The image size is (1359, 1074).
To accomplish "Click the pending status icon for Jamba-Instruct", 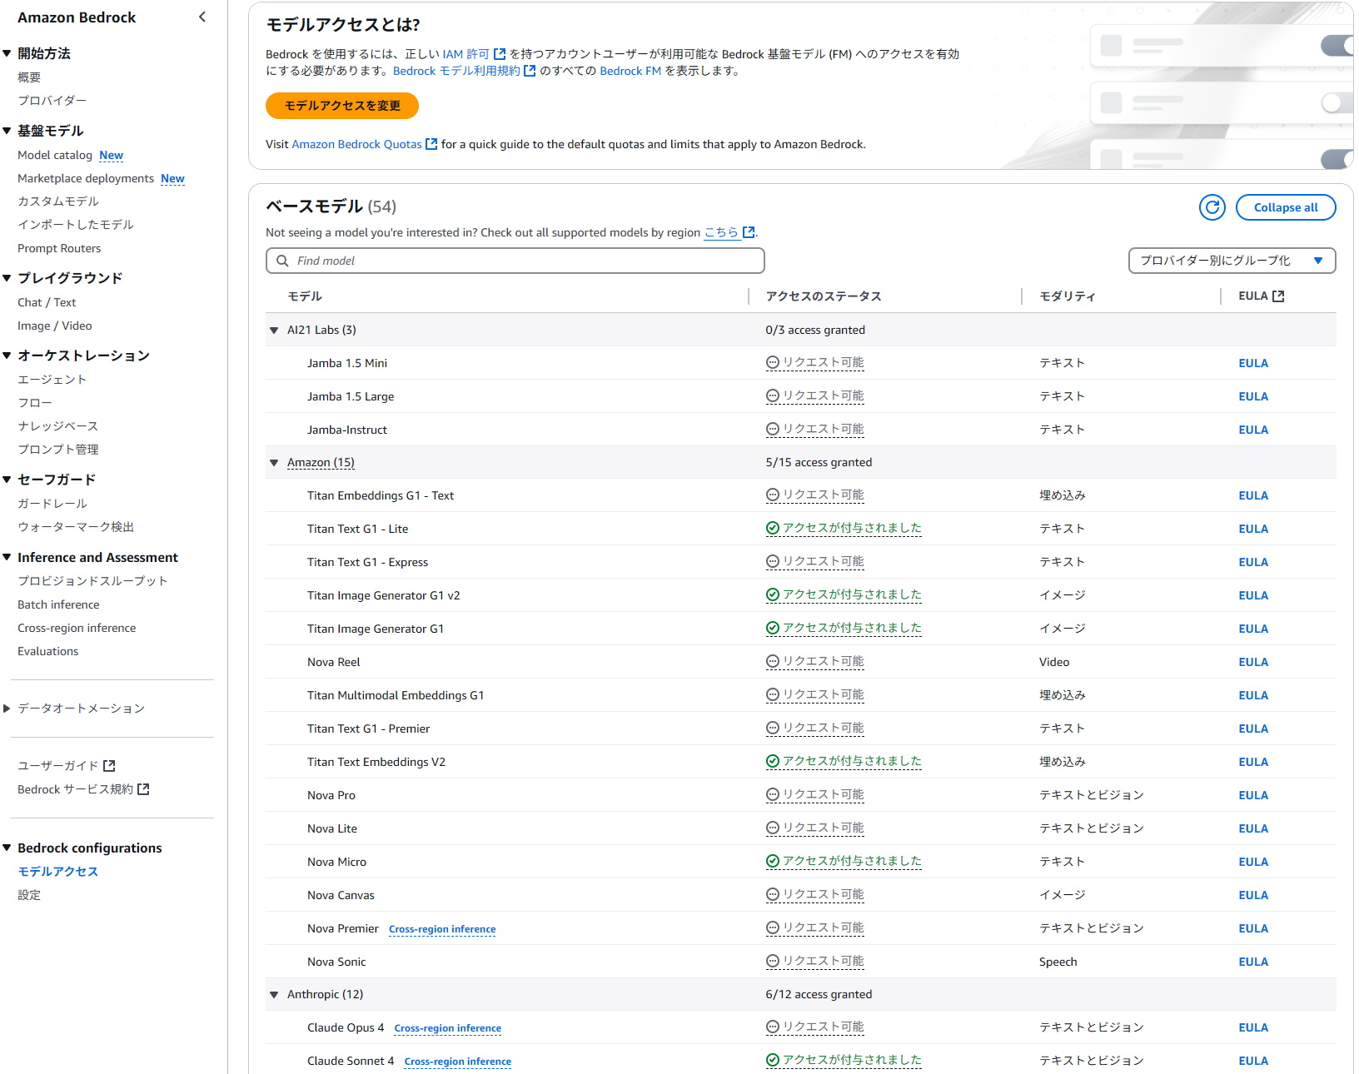I will coord(773,429).
